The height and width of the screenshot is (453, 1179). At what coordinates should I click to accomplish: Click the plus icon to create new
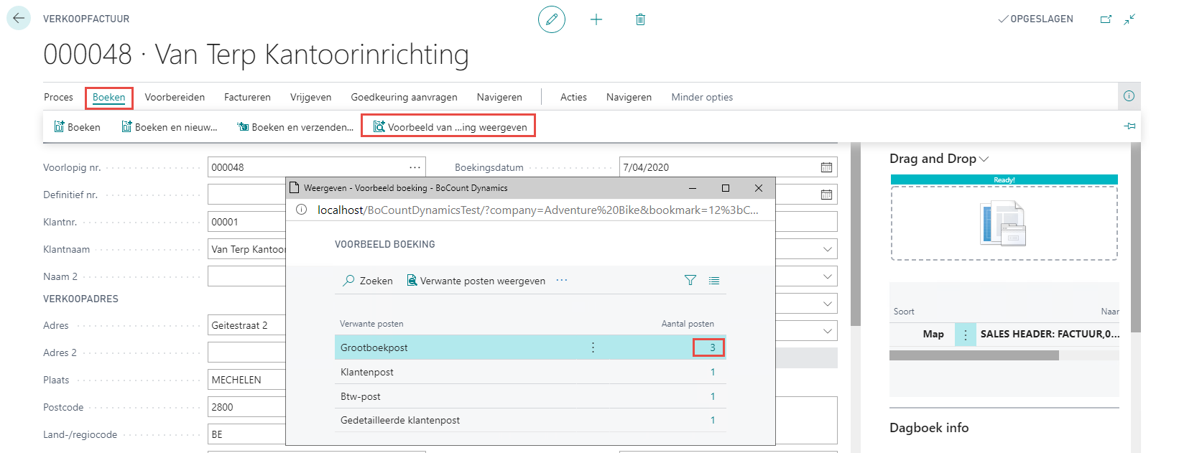[x=596, y=19]
